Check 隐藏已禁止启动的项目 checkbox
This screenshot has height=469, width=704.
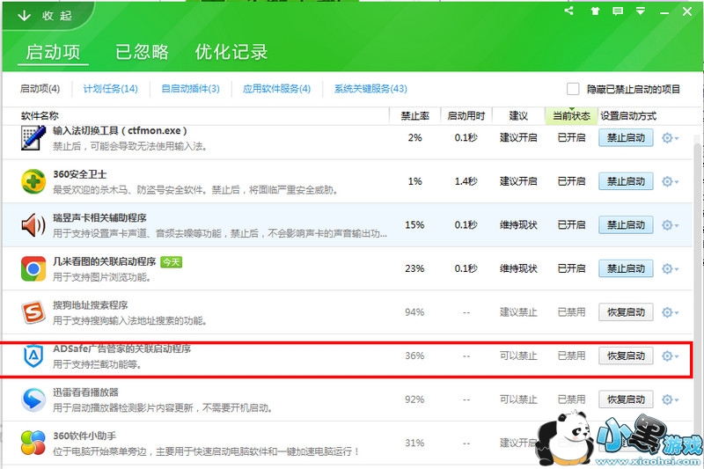573,89
